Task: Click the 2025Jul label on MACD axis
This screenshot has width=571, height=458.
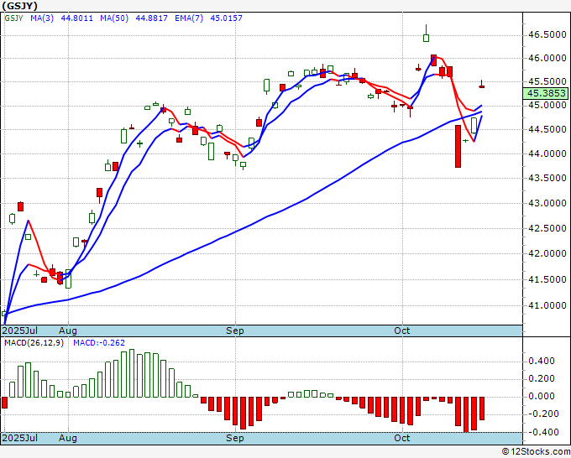Action: pos(20,438)
